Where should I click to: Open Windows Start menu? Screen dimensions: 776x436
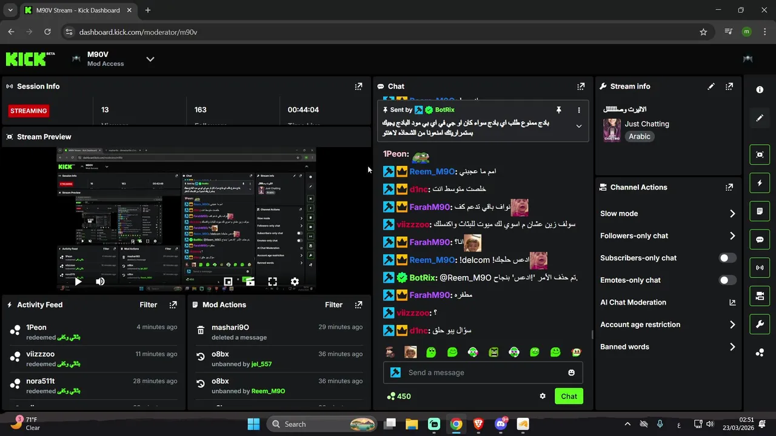pyautogui.click(x=253, y=424)
